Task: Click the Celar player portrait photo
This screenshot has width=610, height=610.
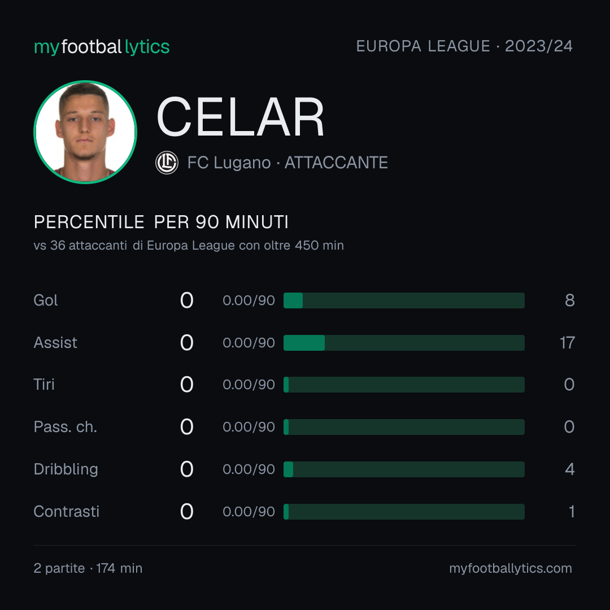Action: 85,132
